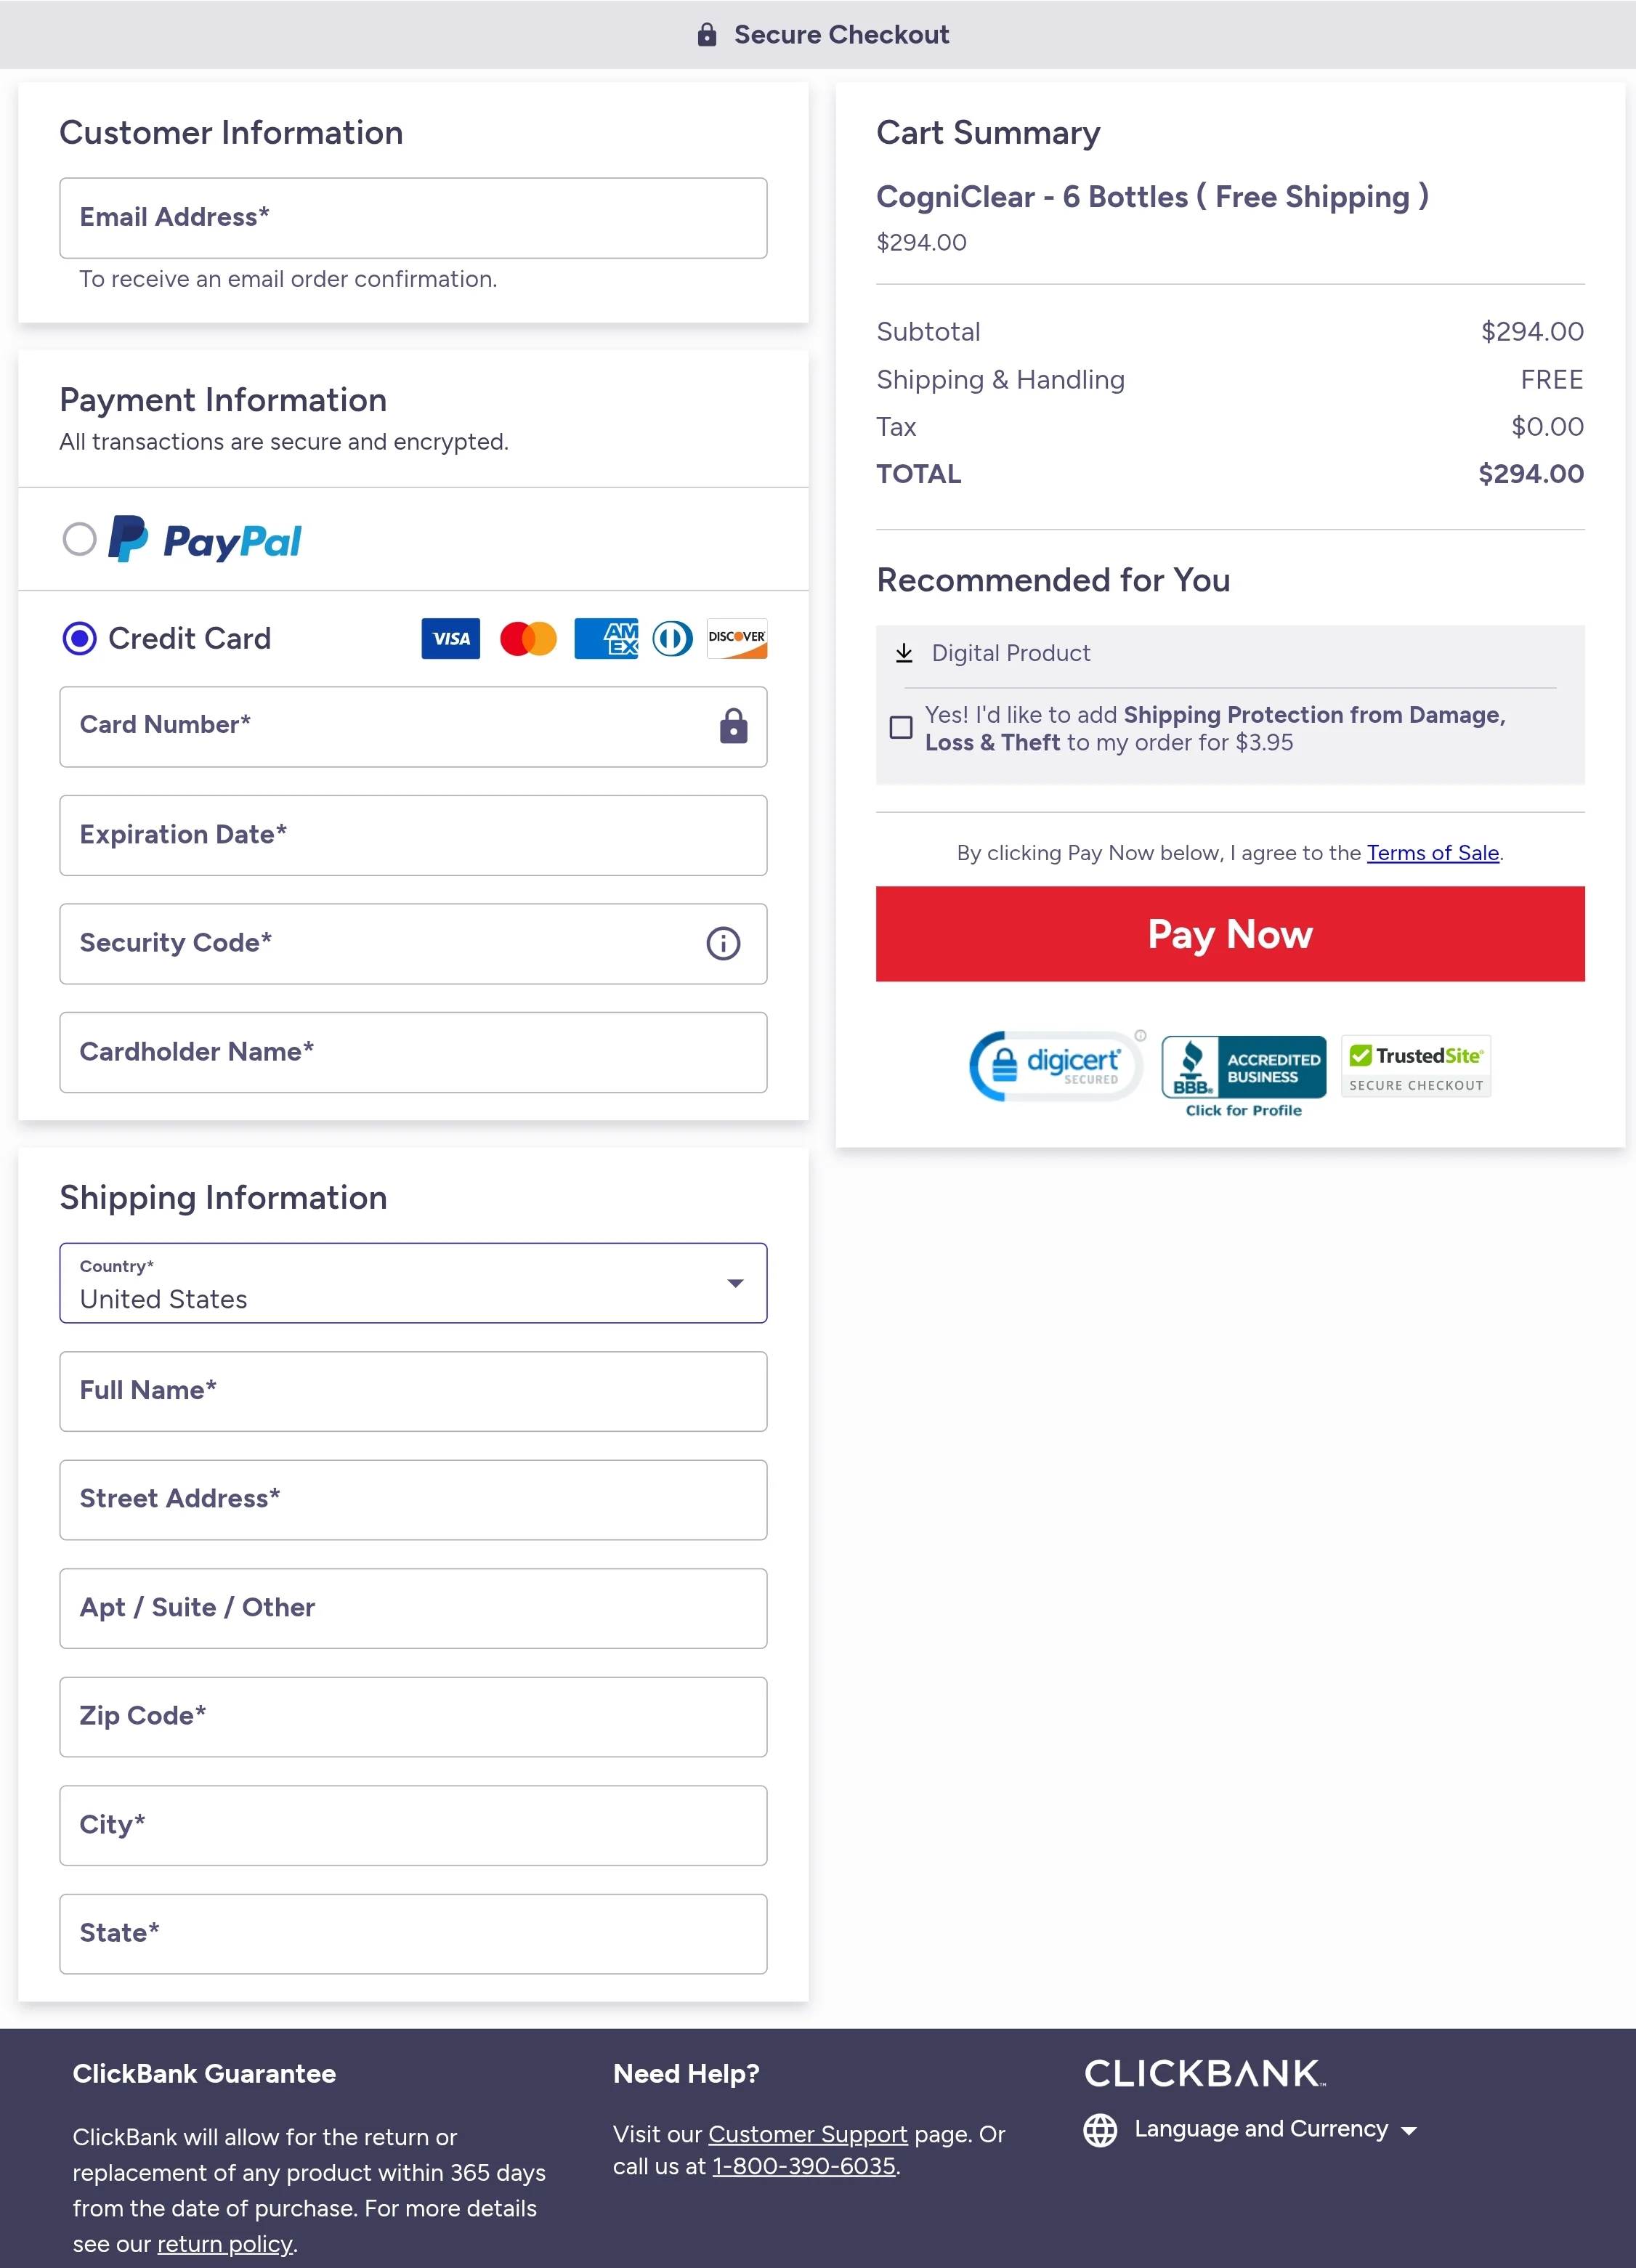Open the Terms of Sale link
This screenshot has height=2268, width=1636.
pyautogui.click(x=1433, y=853)
